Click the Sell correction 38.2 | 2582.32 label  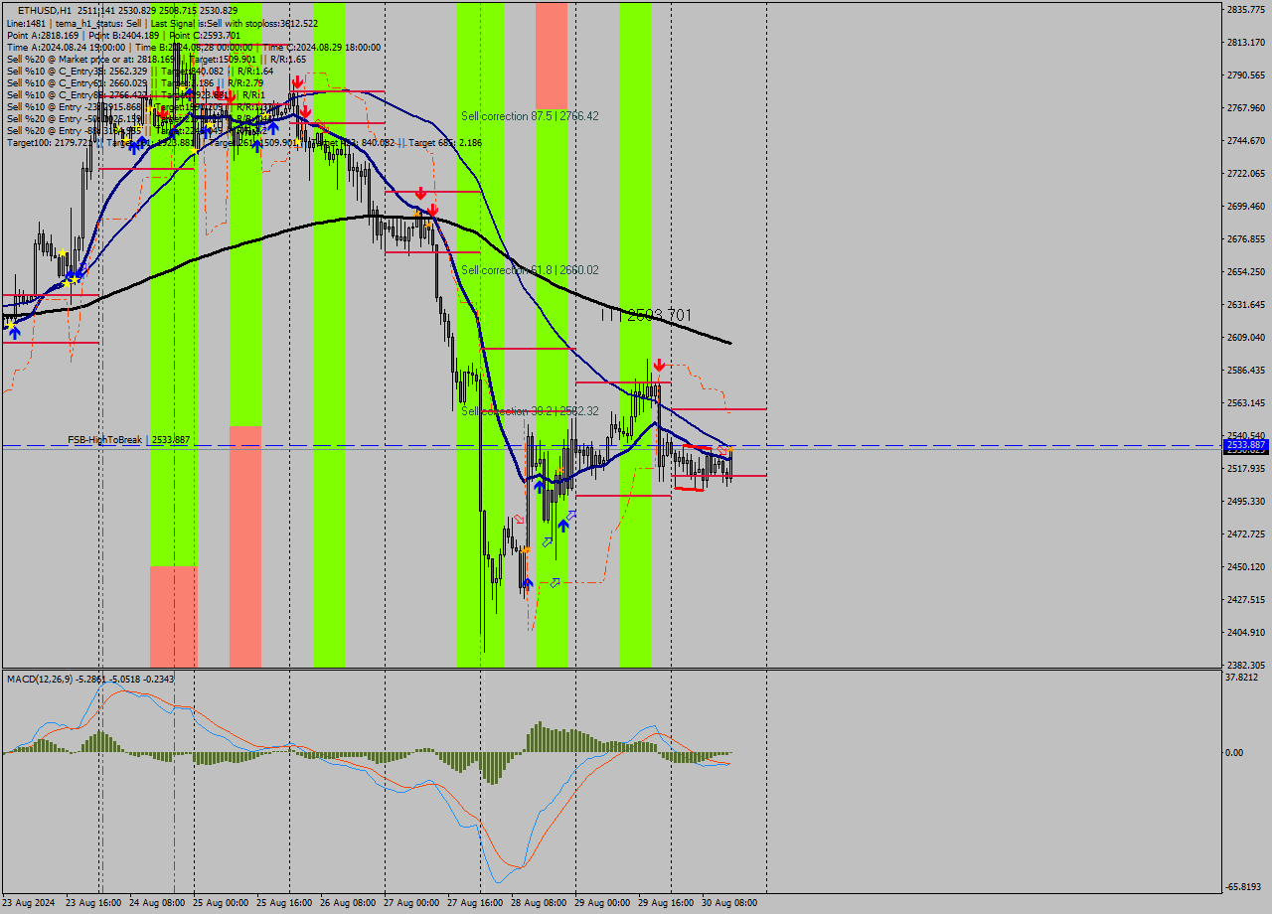[530, 411]
